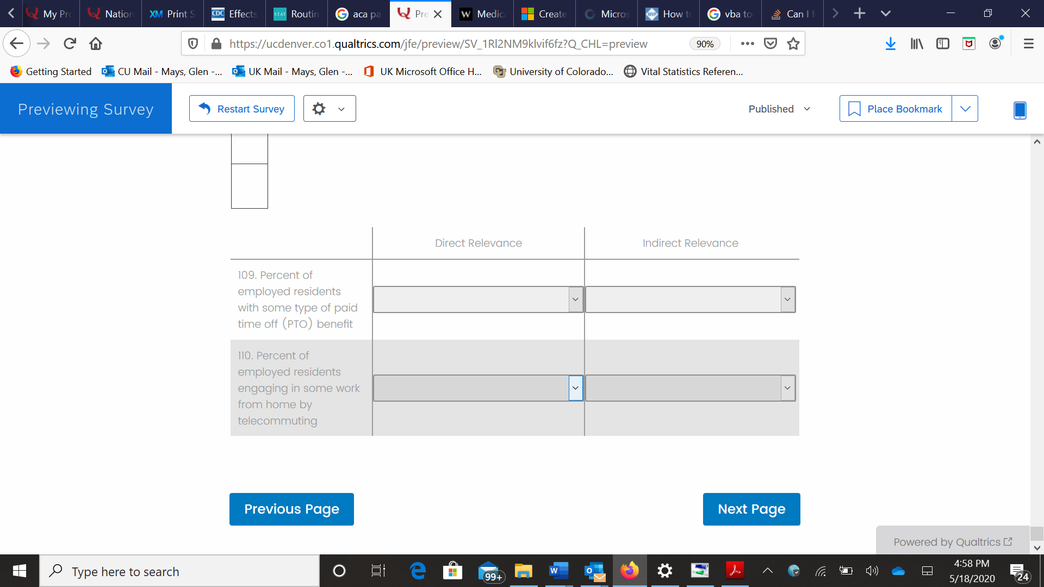Click the mobile preview device icon
This screenshot has height=587, width=1044.
1020,110
